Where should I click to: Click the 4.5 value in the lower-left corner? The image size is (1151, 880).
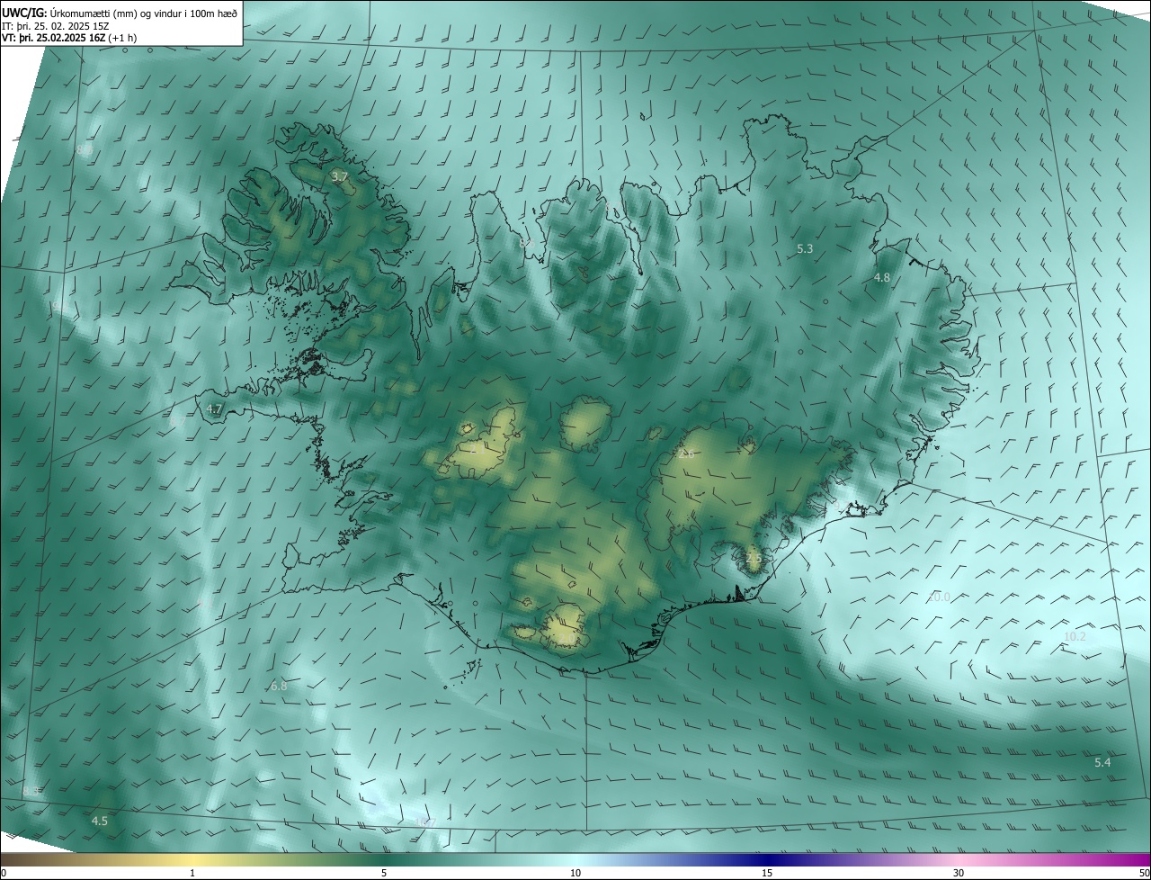100,821
